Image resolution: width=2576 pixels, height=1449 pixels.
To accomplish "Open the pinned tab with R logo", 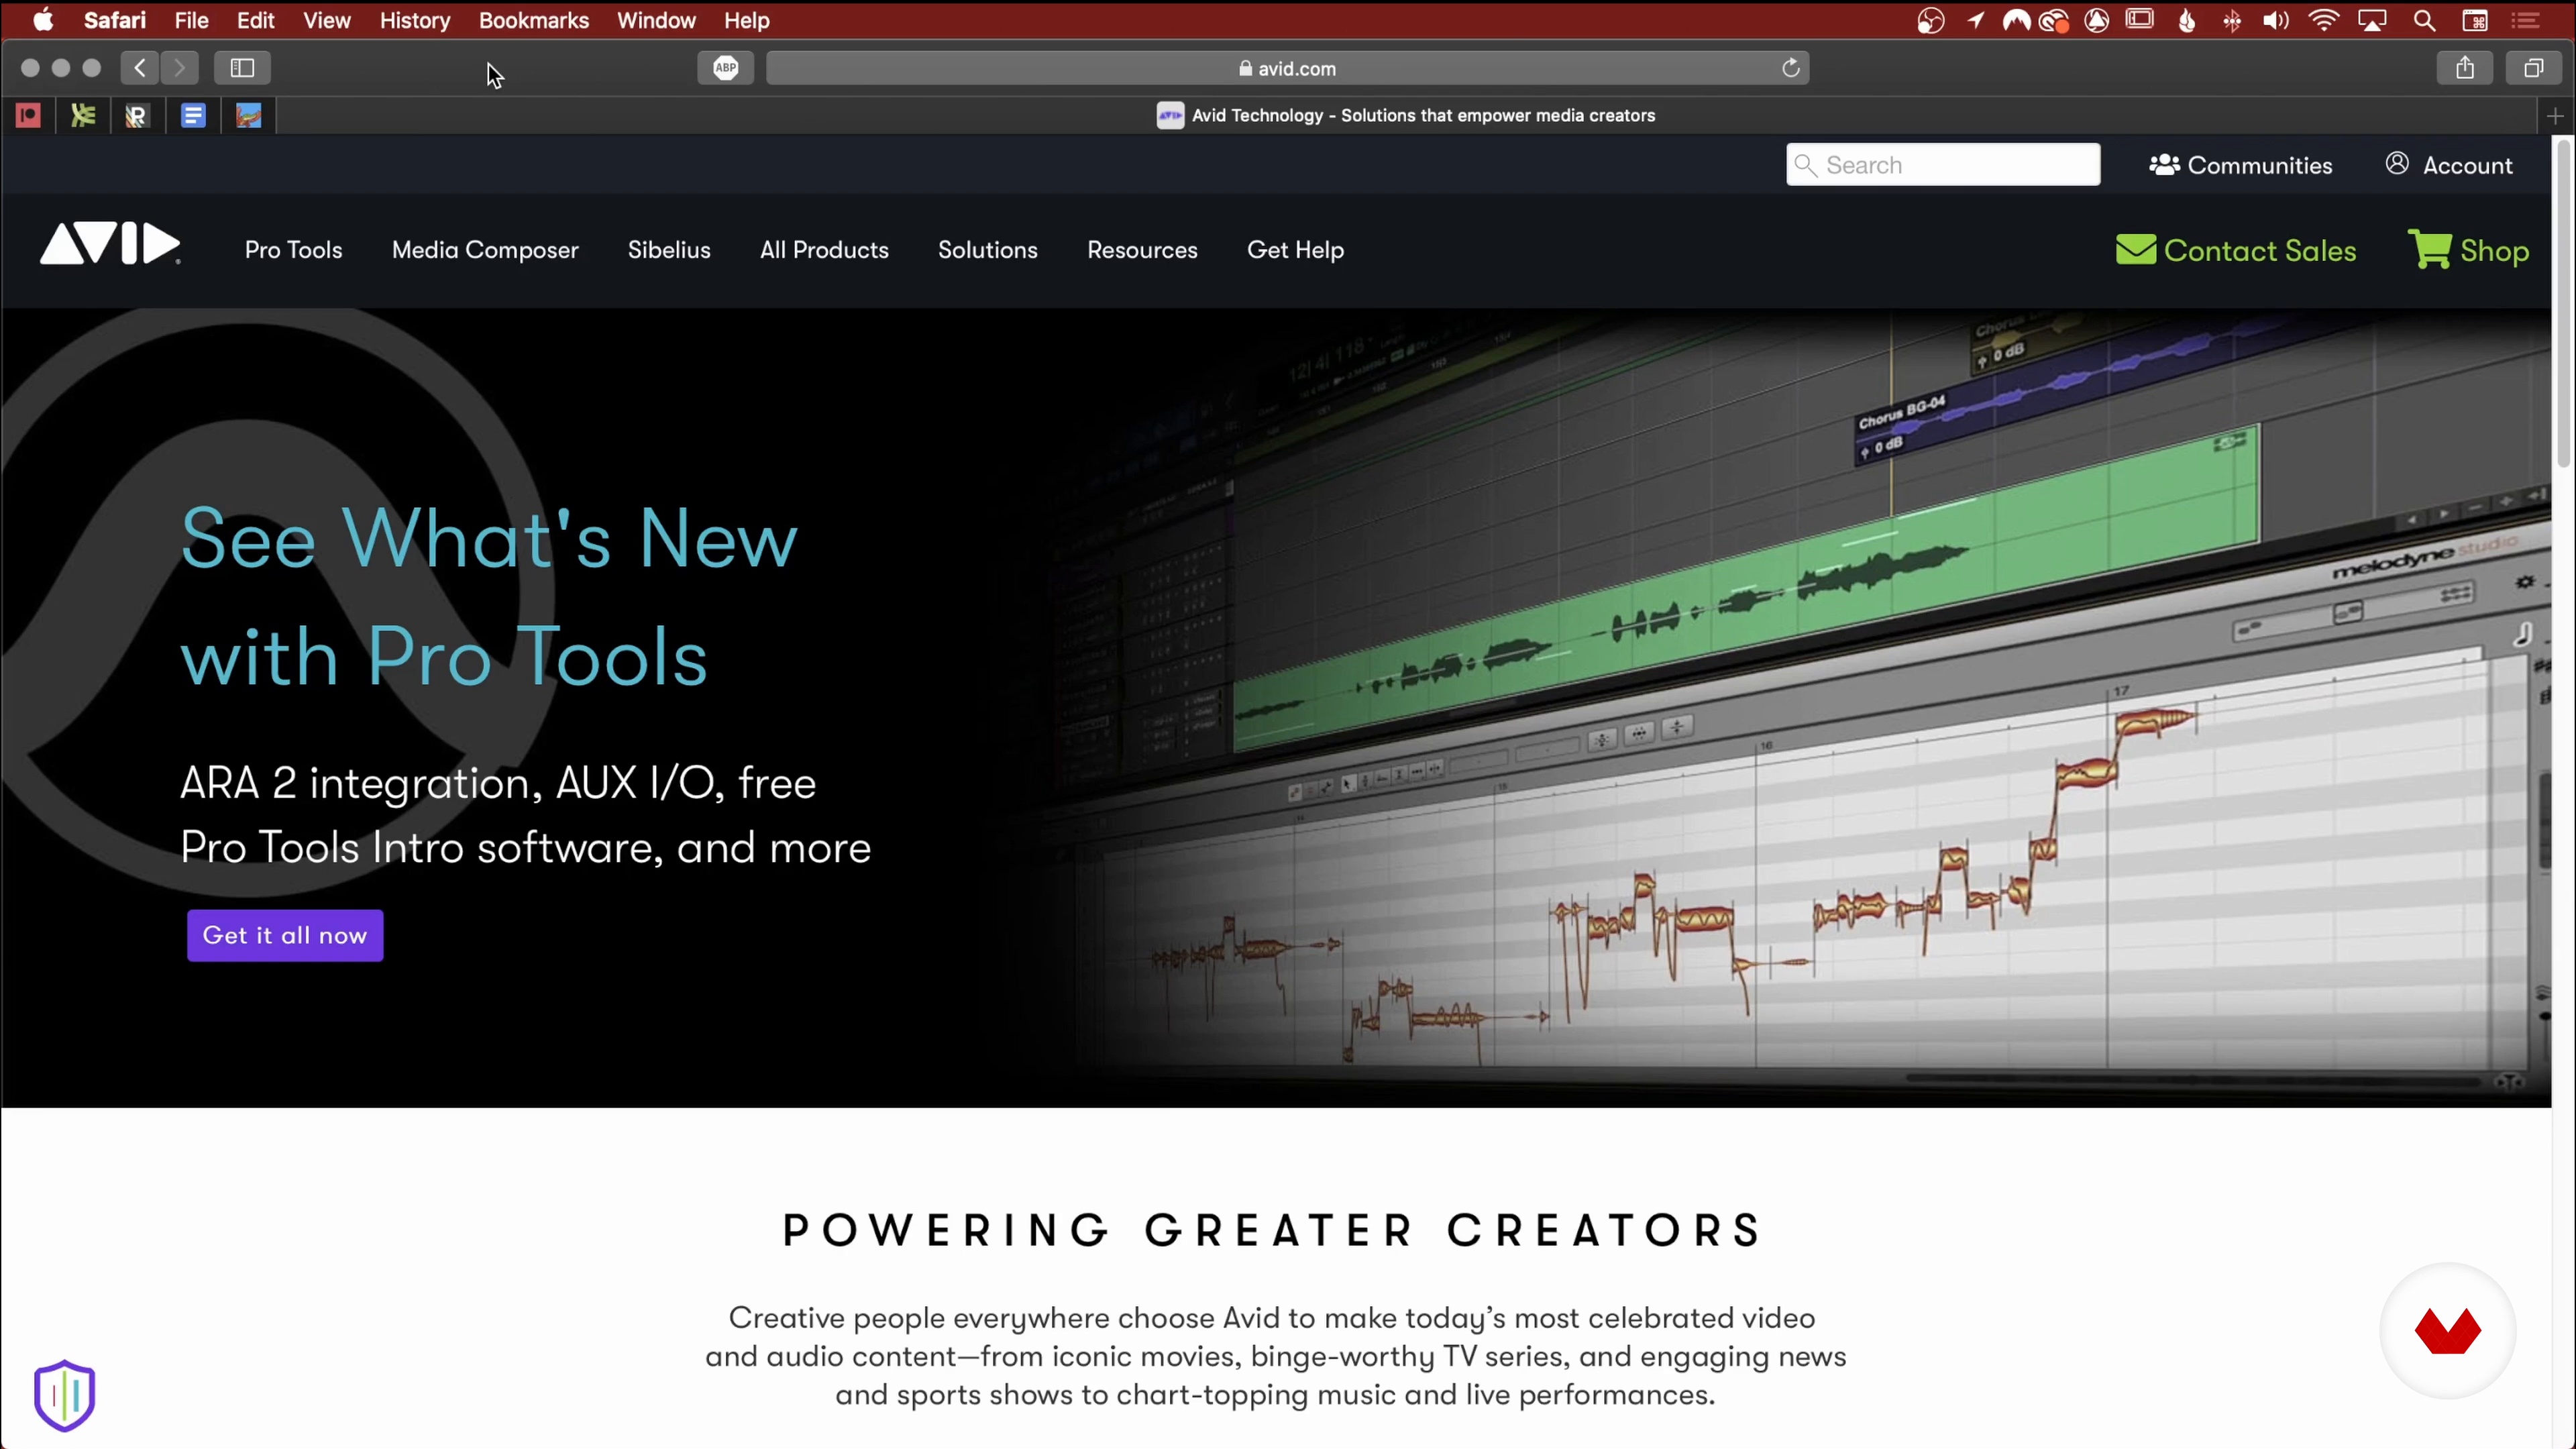I will [x=137, y=116].
